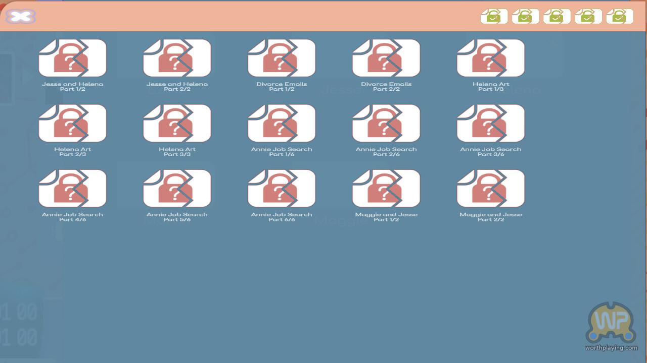Open Annie Job Search Part 4/6 file
647x363 pixels.
point(72,188)
